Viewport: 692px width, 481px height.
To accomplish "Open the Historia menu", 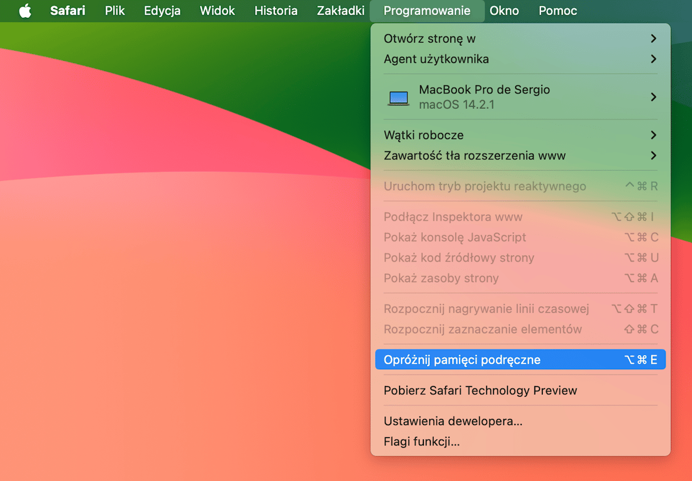I will (276, 11).
